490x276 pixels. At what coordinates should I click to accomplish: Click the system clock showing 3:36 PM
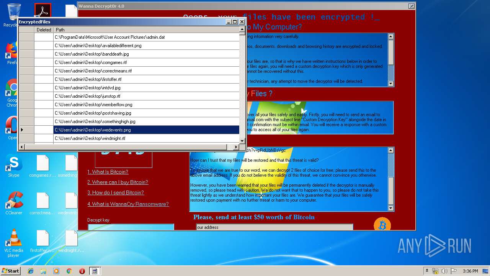click(x=470, y=271)
